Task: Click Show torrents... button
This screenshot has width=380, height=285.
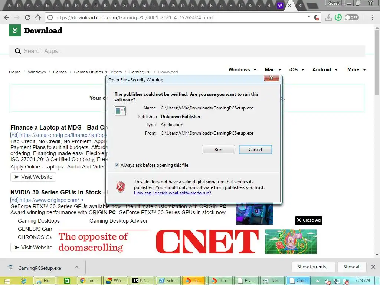Action: tap(313, 267)
